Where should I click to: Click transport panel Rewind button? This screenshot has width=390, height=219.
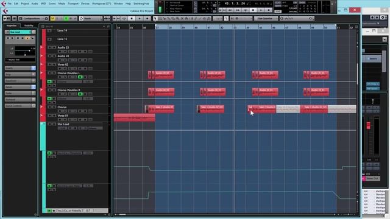[230, 10]
